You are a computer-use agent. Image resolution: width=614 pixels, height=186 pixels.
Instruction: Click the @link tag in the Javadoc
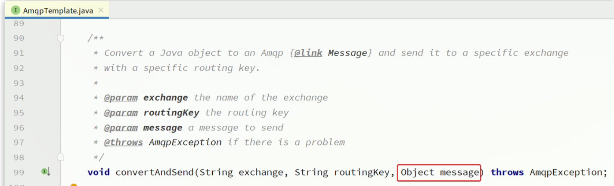pos(308,53)
